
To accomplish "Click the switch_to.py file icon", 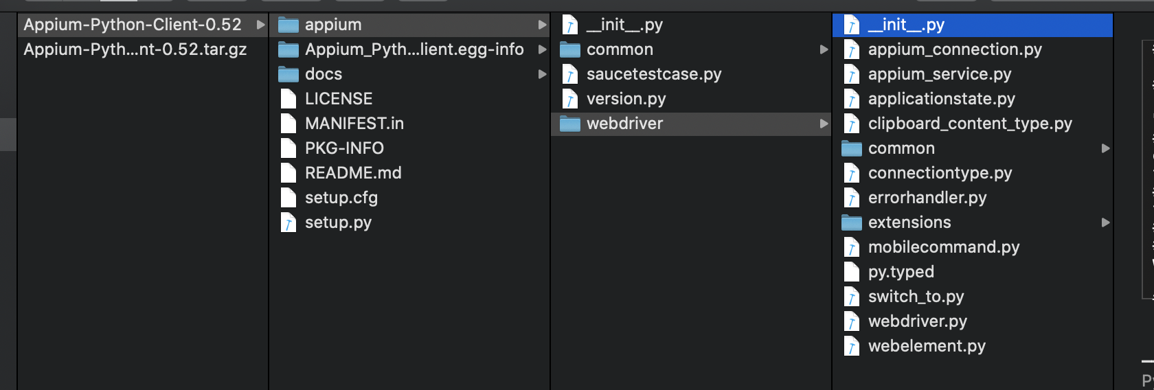I will pos(851,297).
